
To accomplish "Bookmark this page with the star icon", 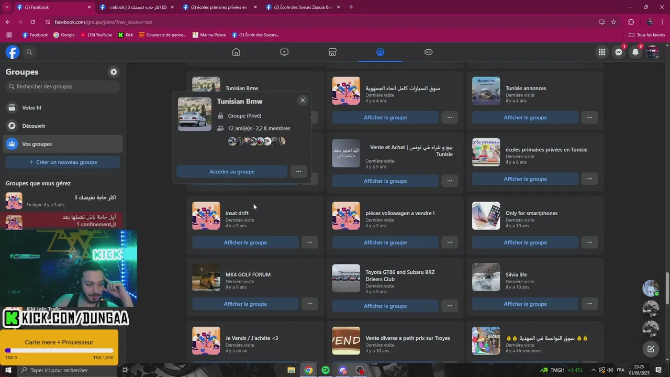I will click(613, 22).
